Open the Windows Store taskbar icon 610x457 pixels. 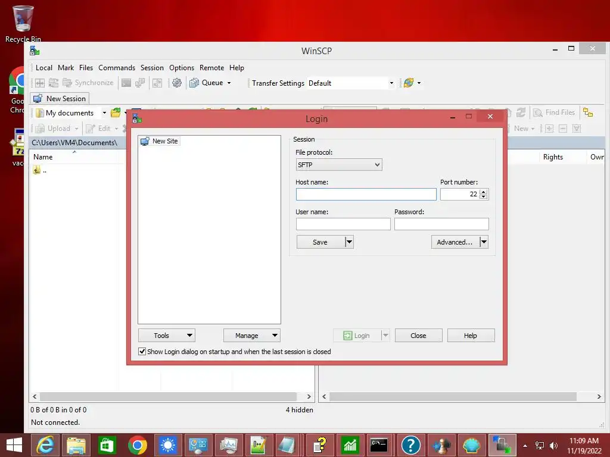(107, 445)
